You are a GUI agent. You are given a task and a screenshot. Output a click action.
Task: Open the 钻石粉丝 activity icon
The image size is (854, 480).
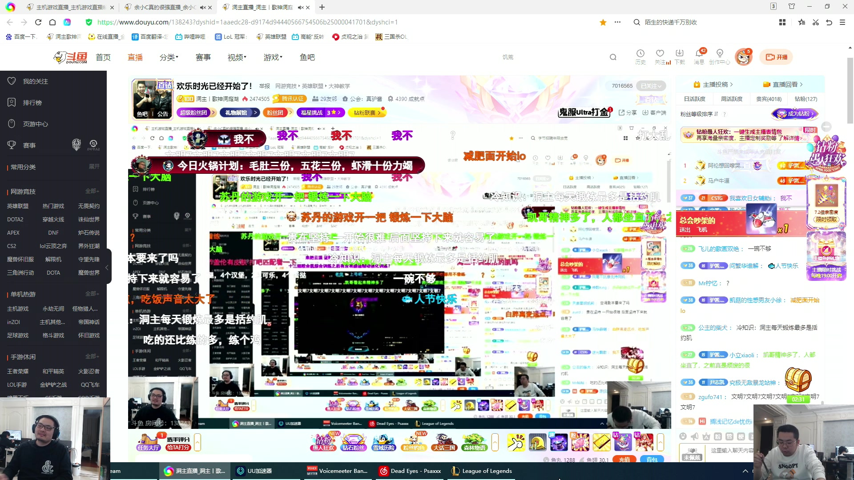click(x=353, y=442)
